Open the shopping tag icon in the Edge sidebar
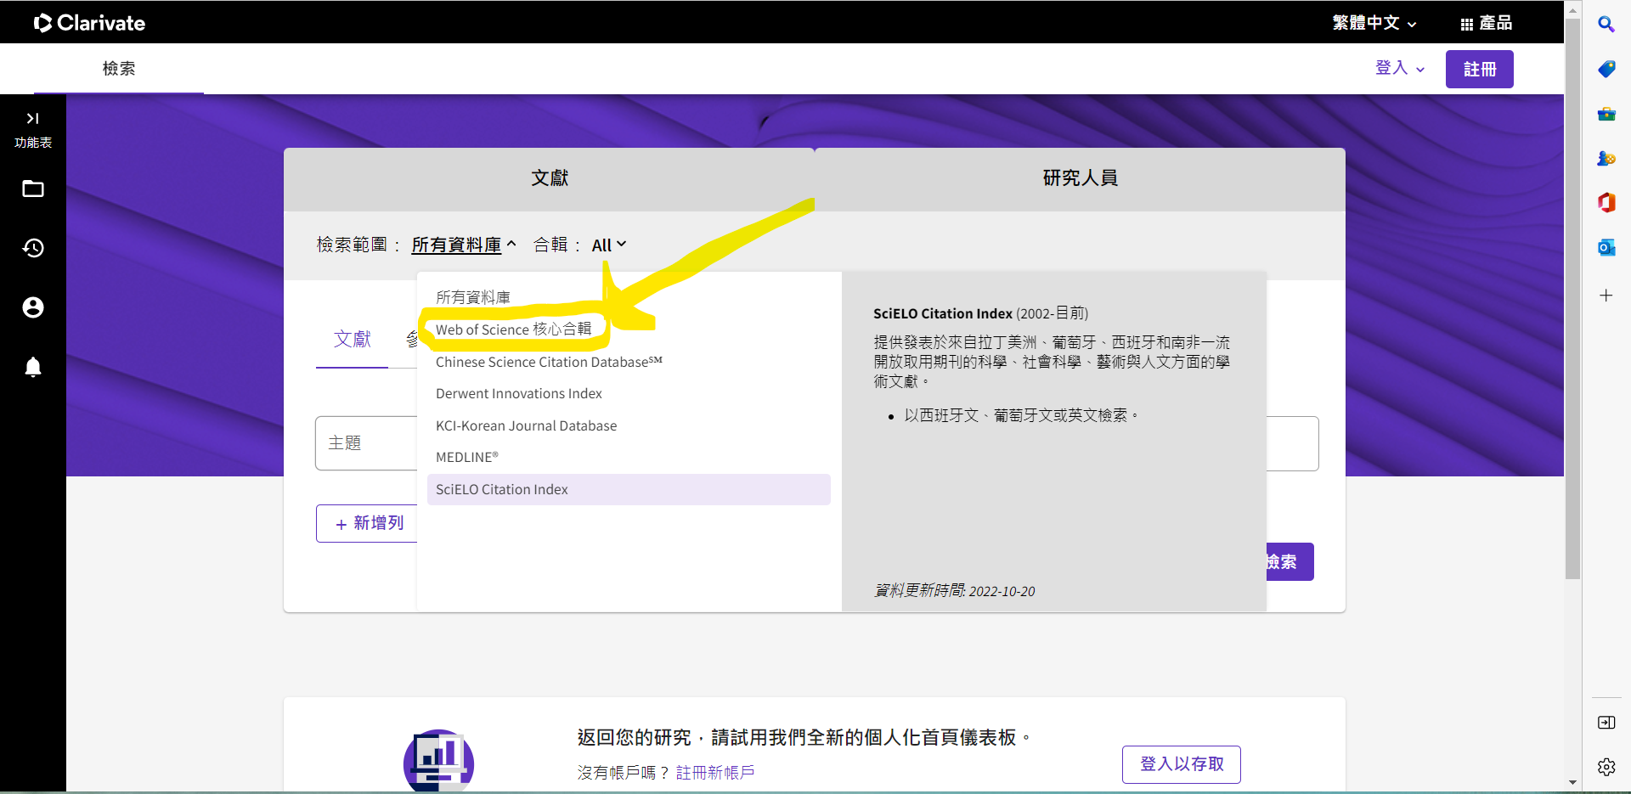 pos(1606,69)
